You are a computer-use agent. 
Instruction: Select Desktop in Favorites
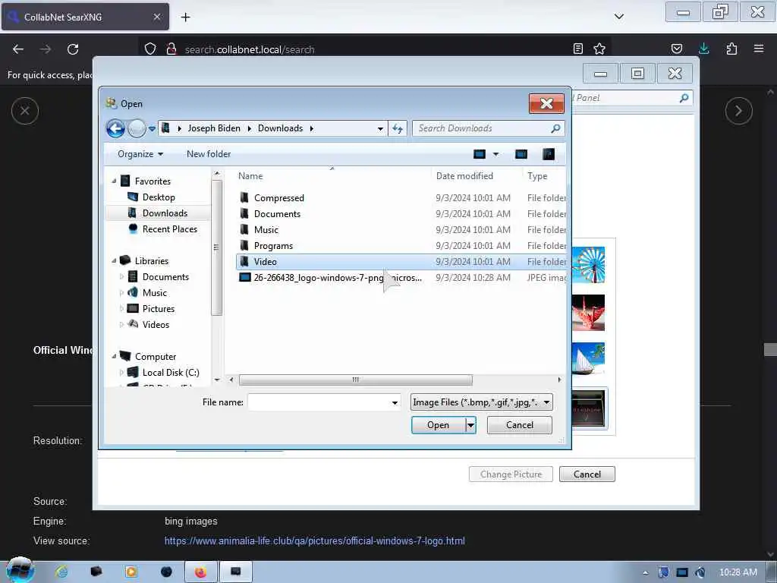click(x=159, y=197)
